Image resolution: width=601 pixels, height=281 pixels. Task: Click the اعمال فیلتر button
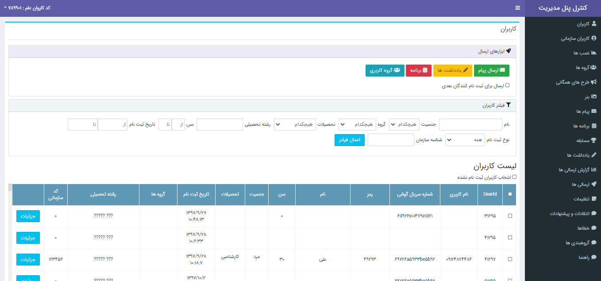click(x=349, y=140)
